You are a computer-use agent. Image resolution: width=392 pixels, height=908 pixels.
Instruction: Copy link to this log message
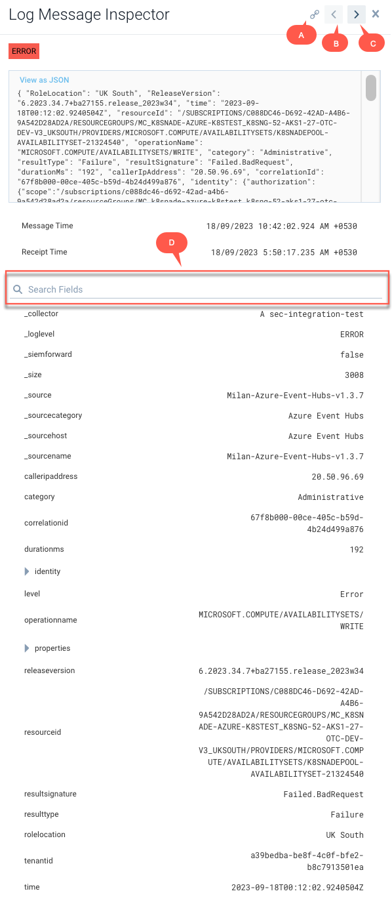(315, 14)
